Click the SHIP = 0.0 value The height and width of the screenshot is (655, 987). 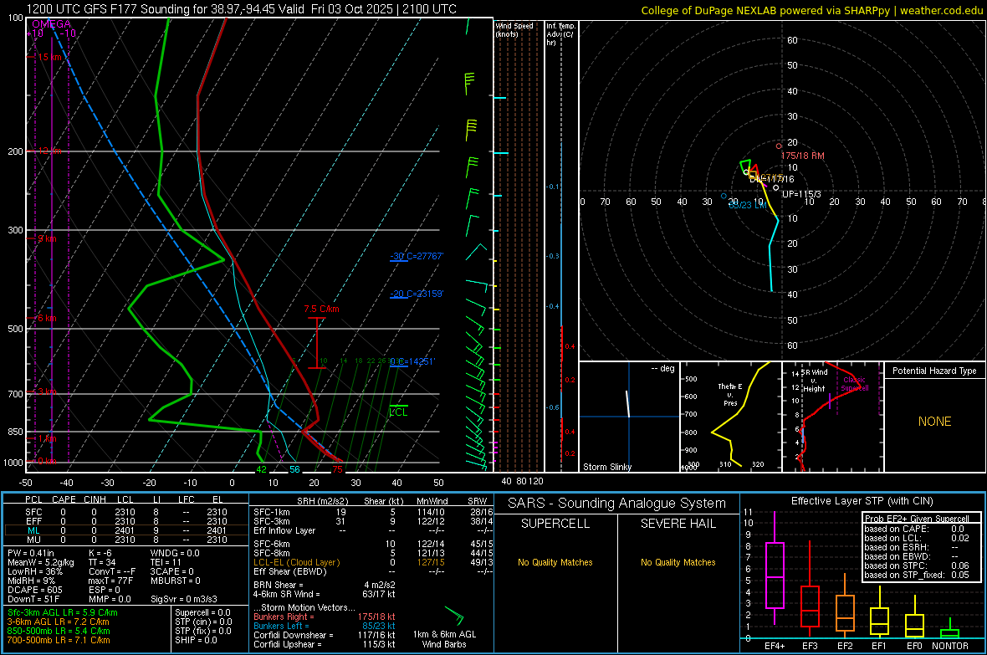(x=196, y=640)
